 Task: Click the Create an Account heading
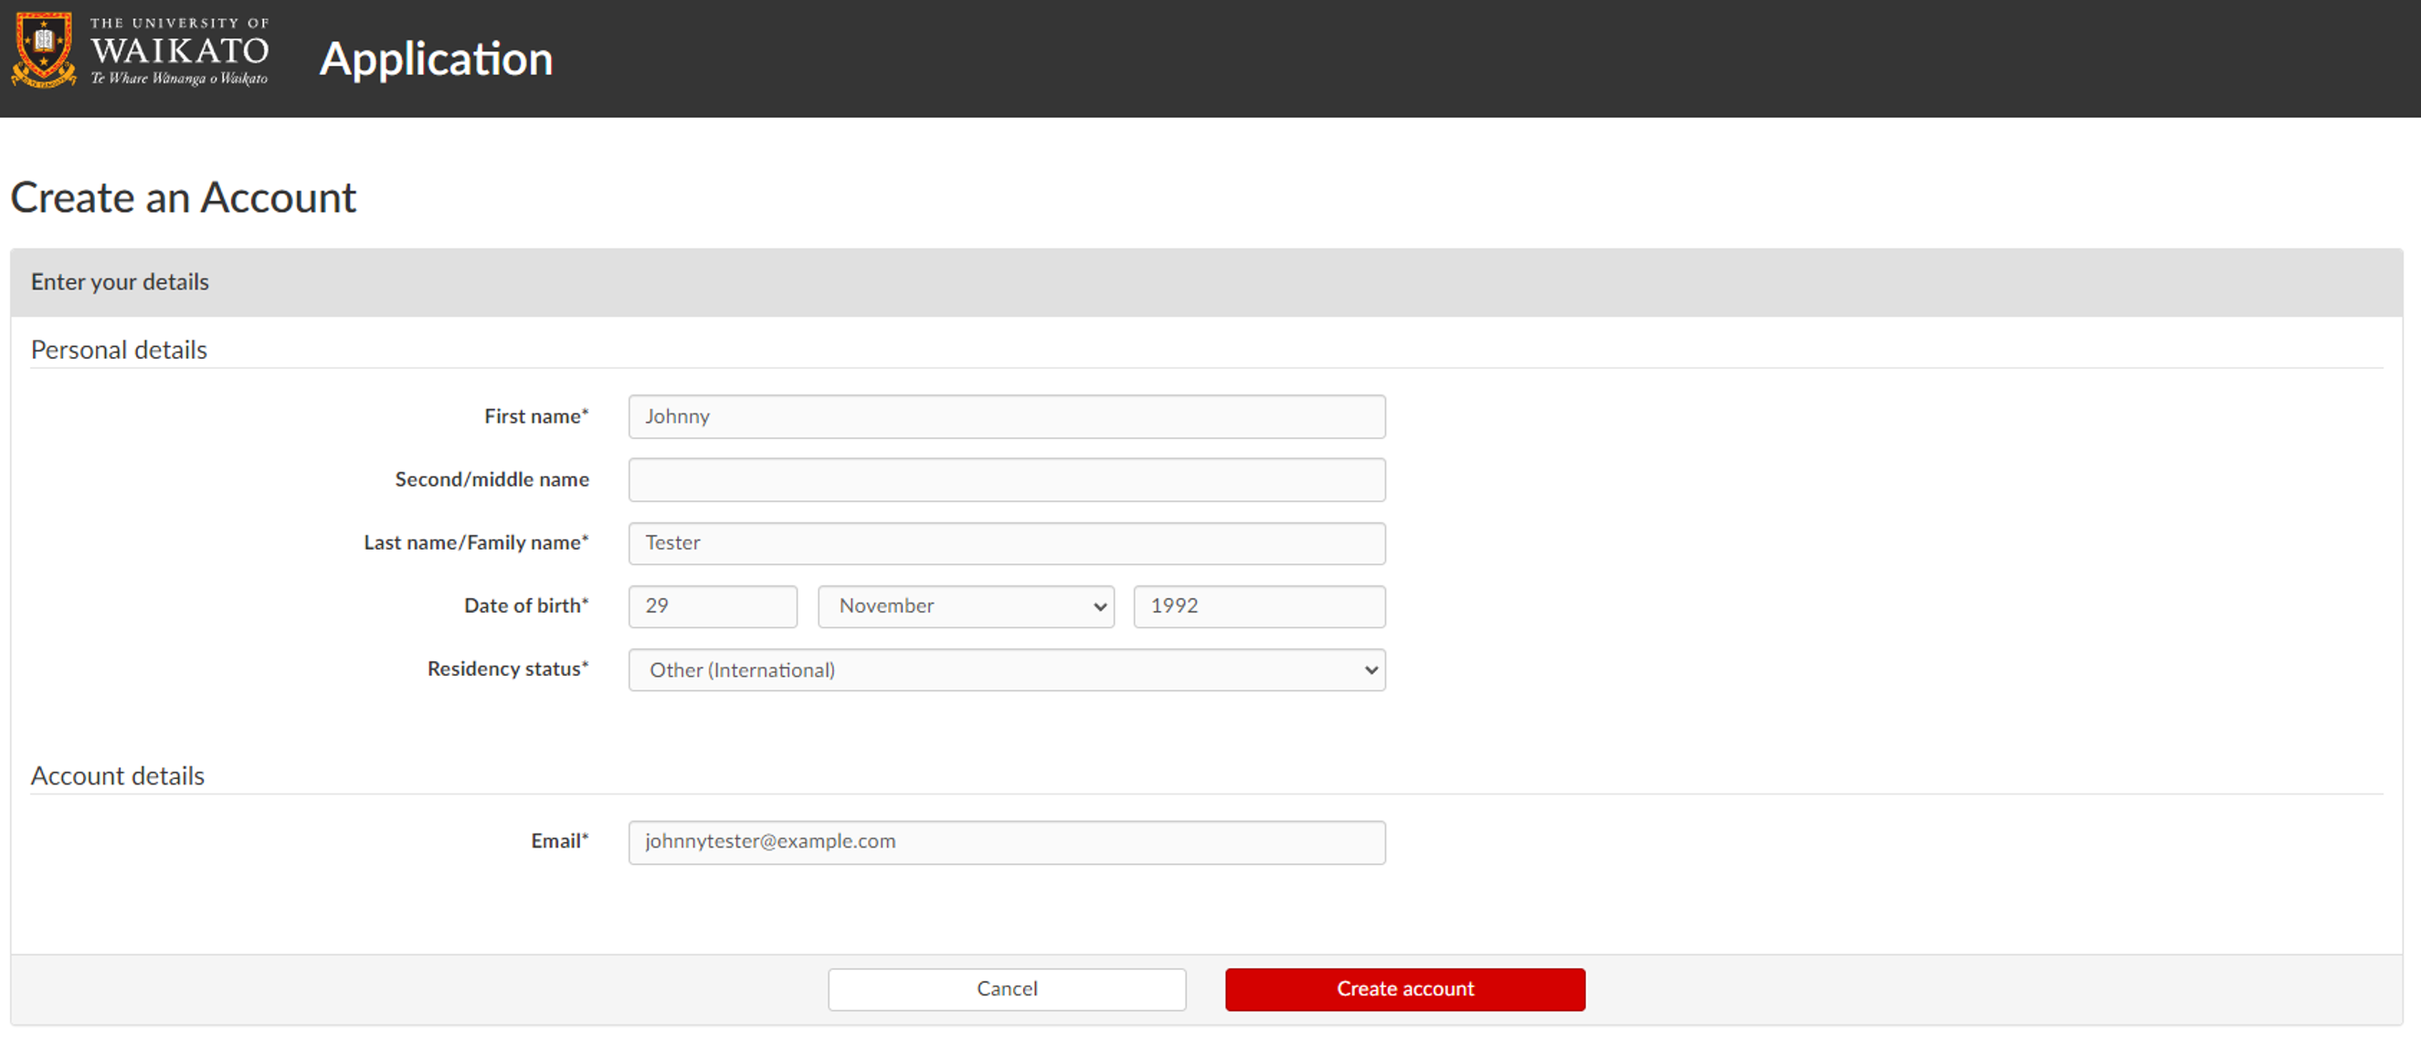pos(184,197)
